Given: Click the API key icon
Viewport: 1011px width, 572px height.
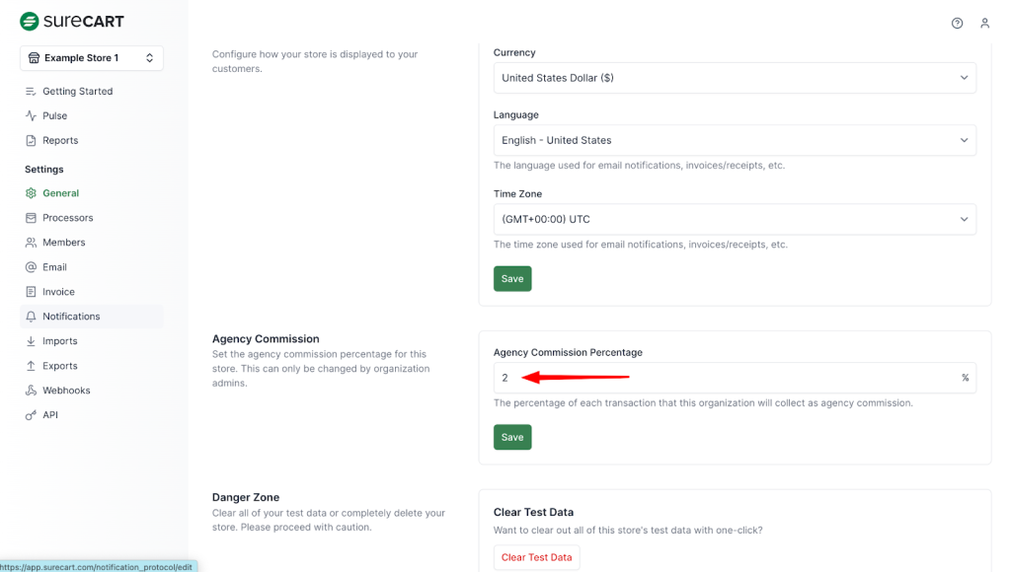Looking at the screenshot, I should (32, 415).
